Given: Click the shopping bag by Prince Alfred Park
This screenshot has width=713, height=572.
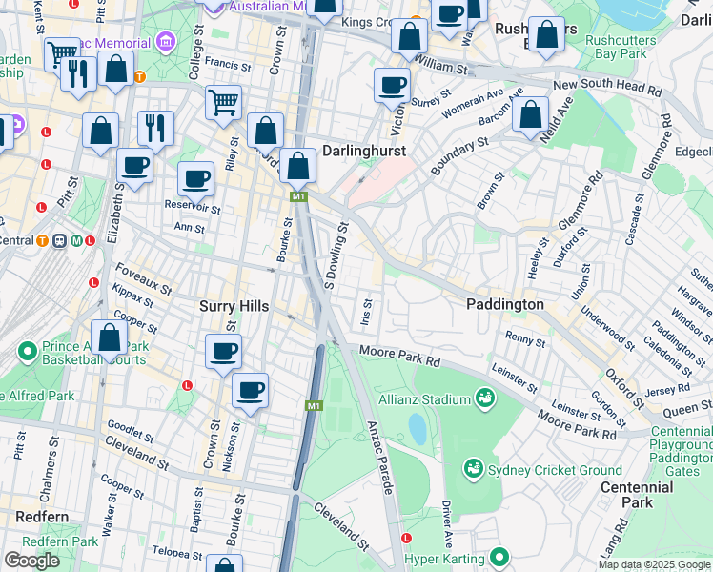Looking at the screenshot, I should [110, 338].
